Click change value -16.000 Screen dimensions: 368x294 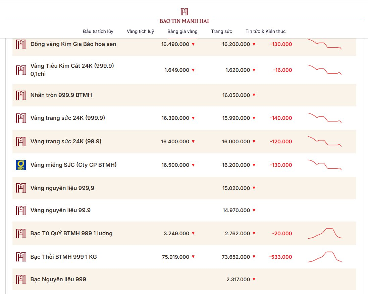(282, 70)
